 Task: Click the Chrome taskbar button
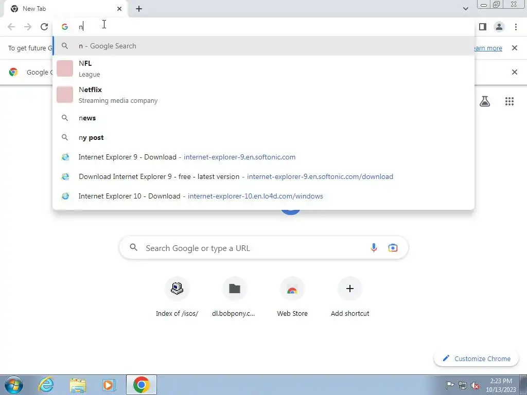(x=142, y=385)
